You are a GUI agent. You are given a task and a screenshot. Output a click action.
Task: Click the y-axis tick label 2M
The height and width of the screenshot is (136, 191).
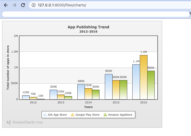[x=16, y=36]
